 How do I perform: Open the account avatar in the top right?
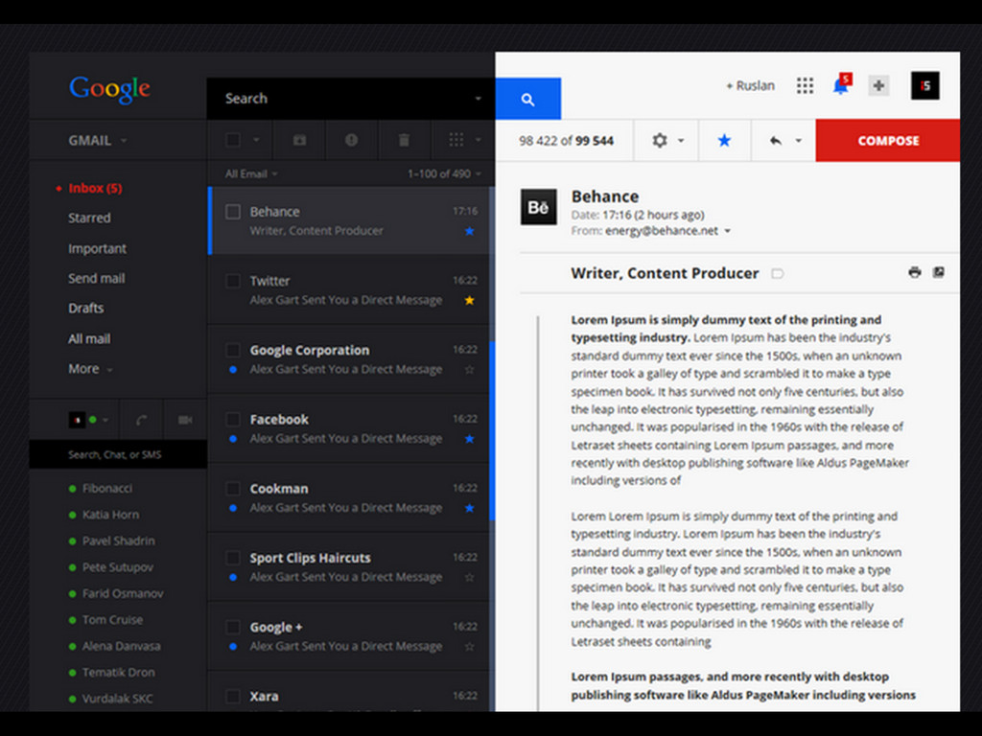[925, 85]
